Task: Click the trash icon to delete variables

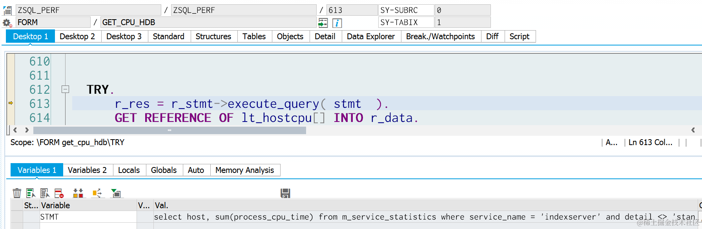Action: point(17,193)
